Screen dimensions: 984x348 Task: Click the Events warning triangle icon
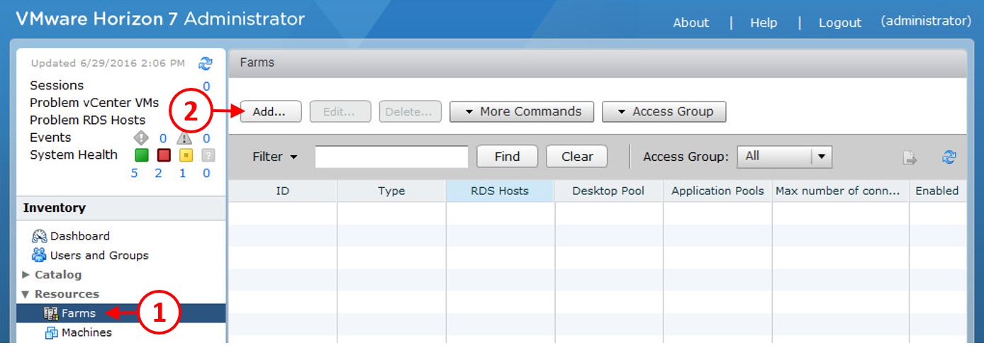(184, 138)
